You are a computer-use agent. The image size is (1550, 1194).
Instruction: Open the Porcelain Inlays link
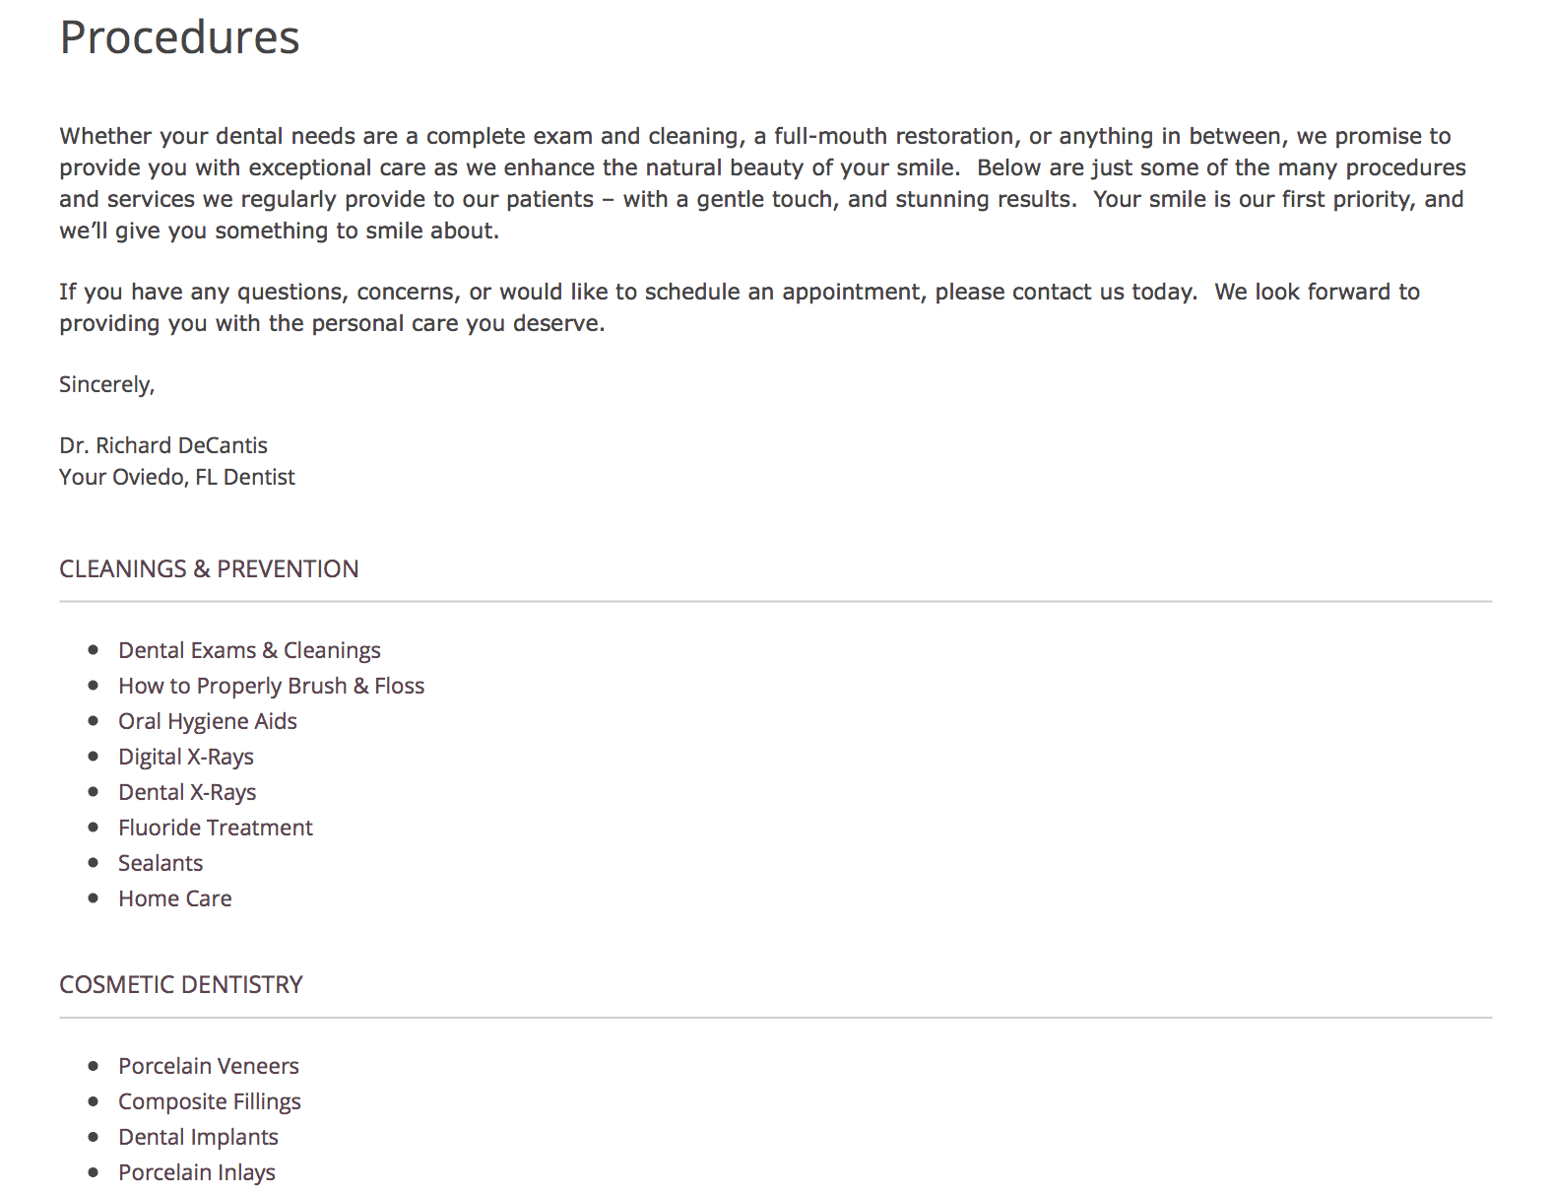click(x=197, y=1172)
